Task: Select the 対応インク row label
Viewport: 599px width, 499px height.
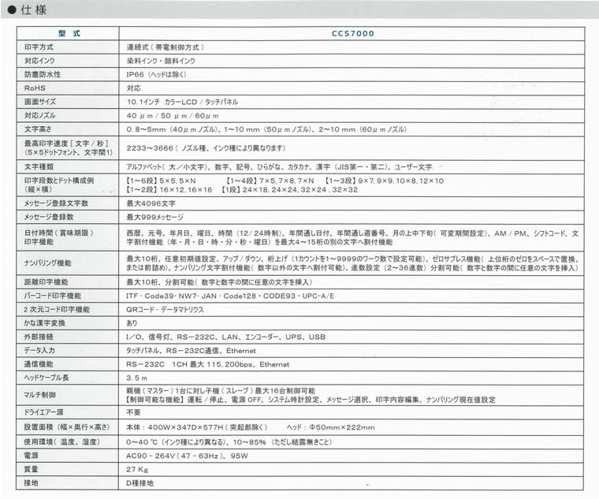Action: coord(39,61)
